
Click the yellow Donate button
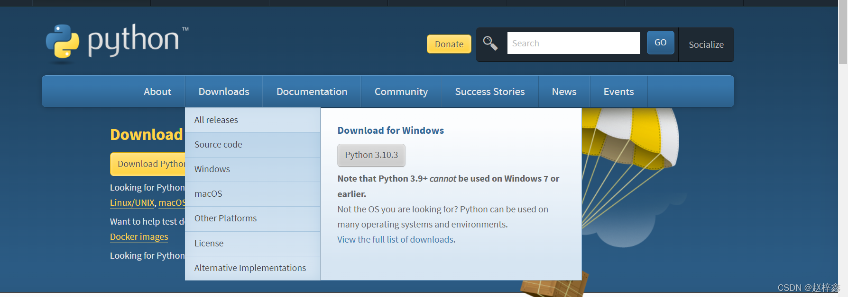coord(449,44)
